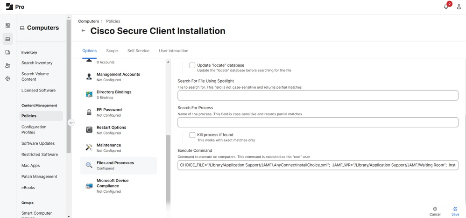Switch to the Scope tab
Image resolution: width=466 pixels, height=218 pixels.
(x=112, y=51)
